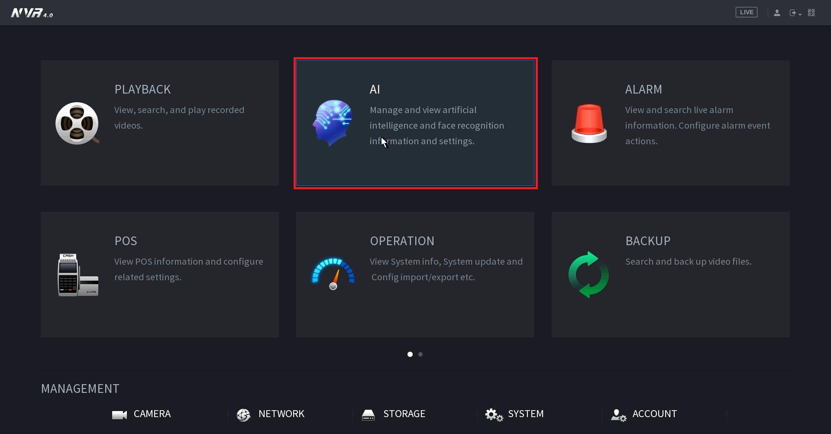Image resolution: width=831 pixels, height=434 pixels.
Task: Click 'Search and back up video files' text
Action: (x=689, y=262)
